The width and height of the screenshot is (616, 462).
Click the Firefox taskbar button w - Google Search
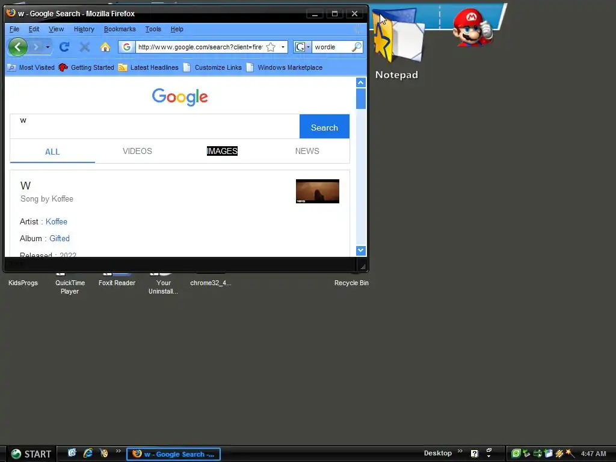pyautogui.click(x=173, y=454)
